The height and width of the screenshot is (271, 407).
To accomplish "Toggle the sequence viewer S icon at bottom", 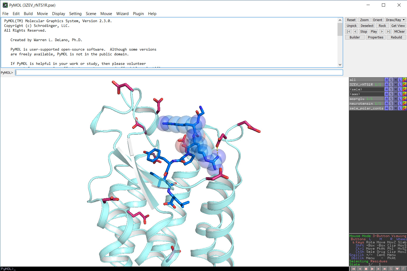I will coord(391,269).
